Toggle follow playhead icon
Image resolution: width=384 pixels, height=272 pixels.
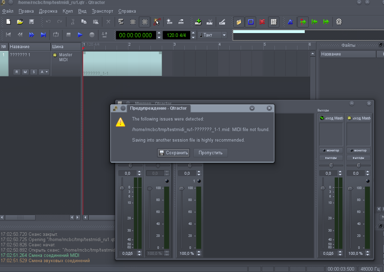[303, 22]
